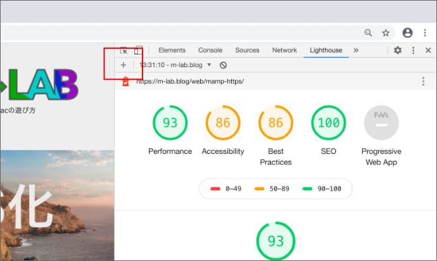Expand the 13:31:10 m-lab.blog report dropdown
Image resolution: width=437 pixels, height=261 pixels.
(175, 65)
